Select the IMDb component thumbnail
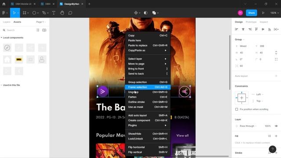Viewport: 281px width, 158px height. click(x=19, y=60)
